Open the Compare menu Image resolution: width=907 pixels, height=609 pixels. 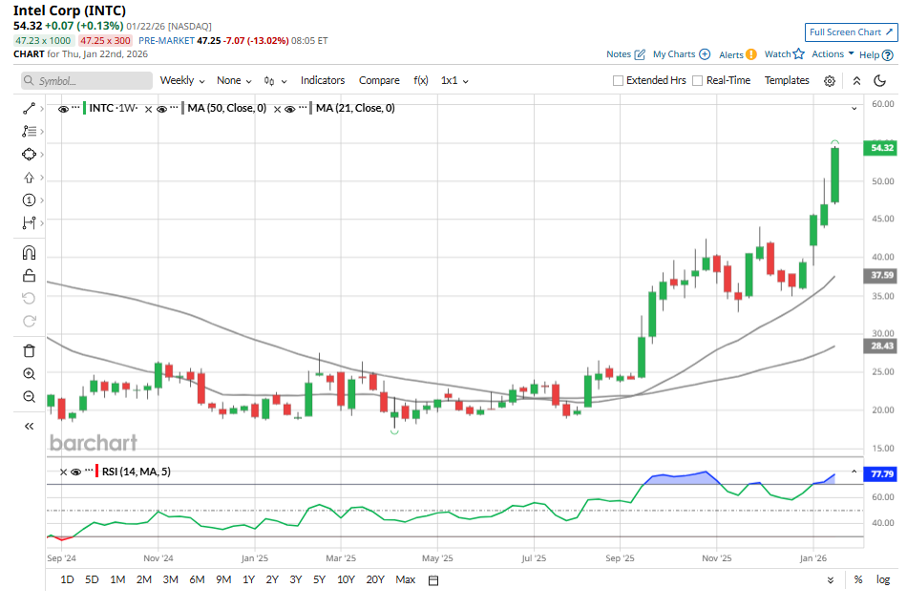[x=379, y=80]
